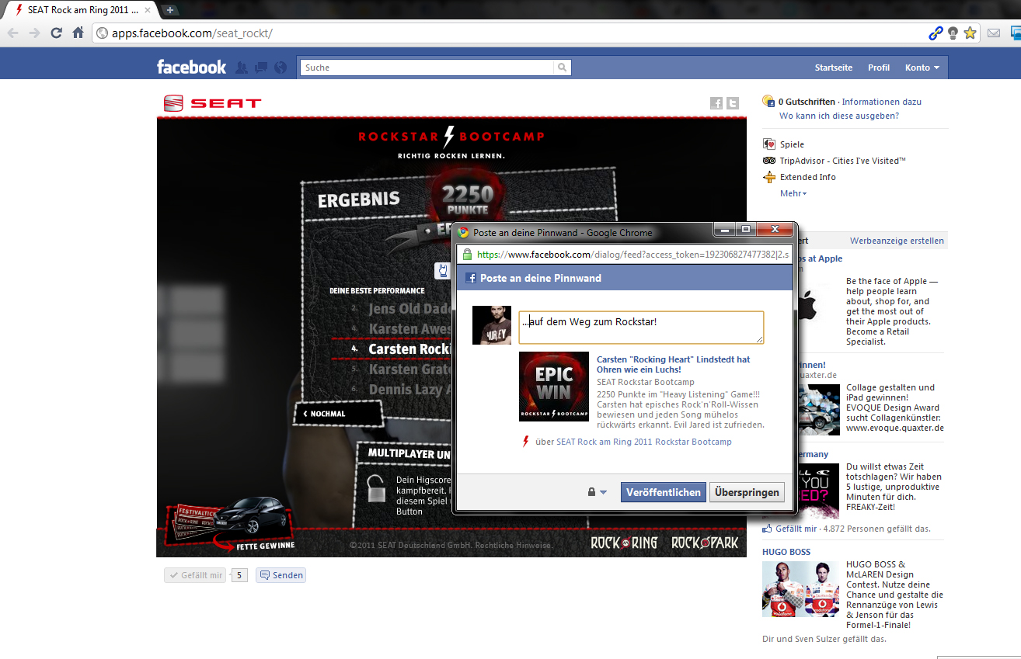Share via the SEAT app's Facebook icon
The width and height of the screenshot is (1021, 659).
(716, 103)
